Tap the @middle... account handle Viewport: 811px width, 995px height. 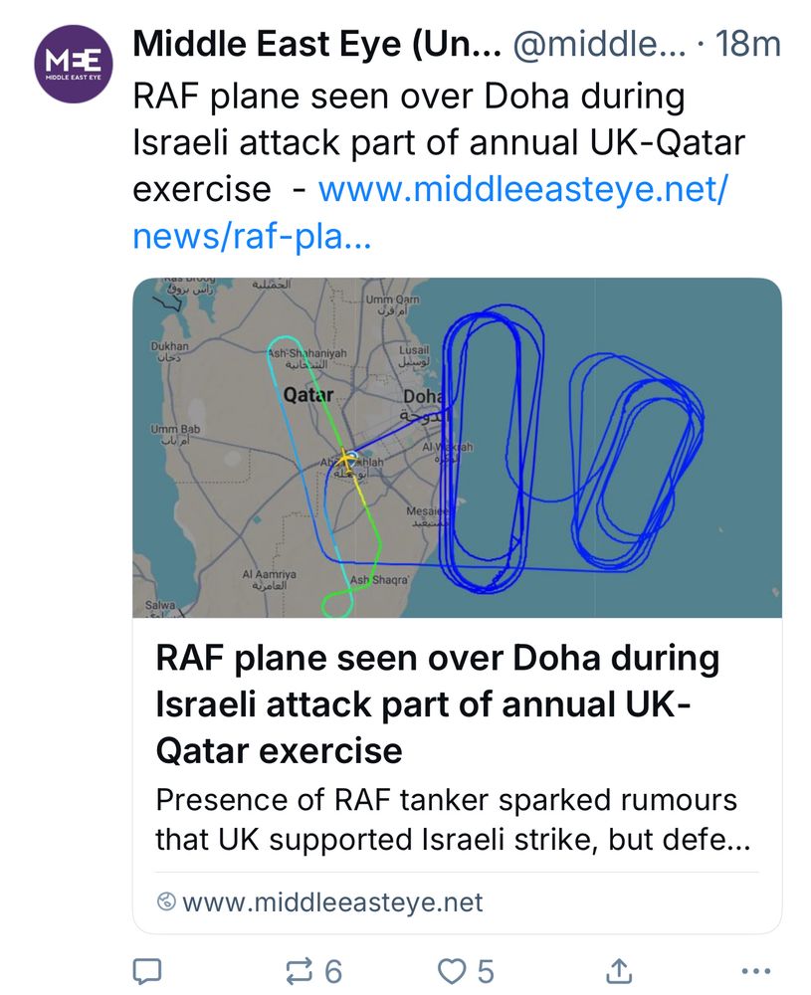tap(597, 45)
